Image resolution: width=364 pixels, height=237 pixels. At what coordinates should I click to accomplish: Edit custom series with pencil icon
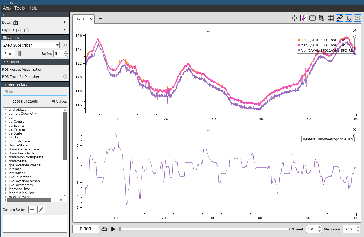tap(41, 209)
